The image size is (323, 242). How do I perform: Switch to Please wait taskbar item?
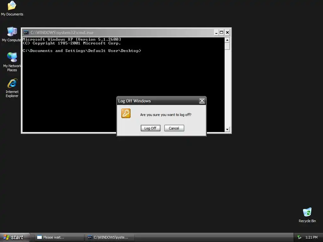(x=59, y=237)
